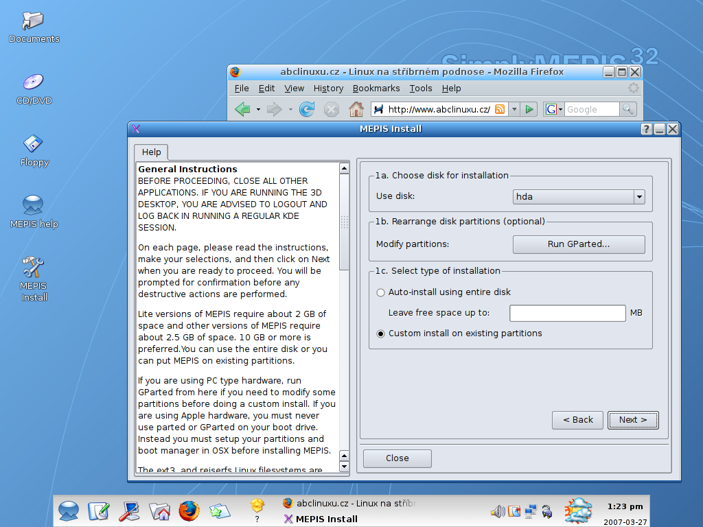Viewport: 703px width, 527px height.
Task: Click the Google search field in Firefox
Action: (592, 109)
